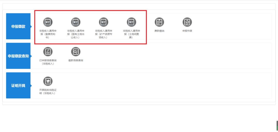
Task: Select the 申报缴款 section tab
Action: point(18,26)
